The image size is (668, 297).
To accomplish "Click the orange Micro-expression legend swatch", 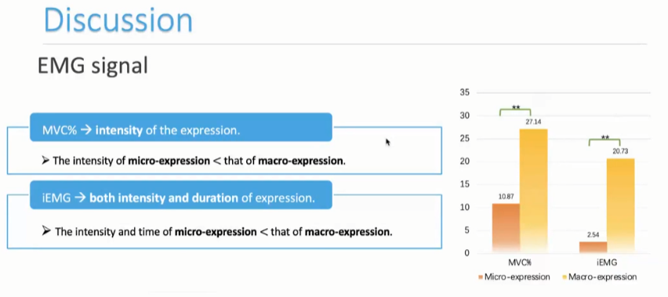I will point(481,277).
